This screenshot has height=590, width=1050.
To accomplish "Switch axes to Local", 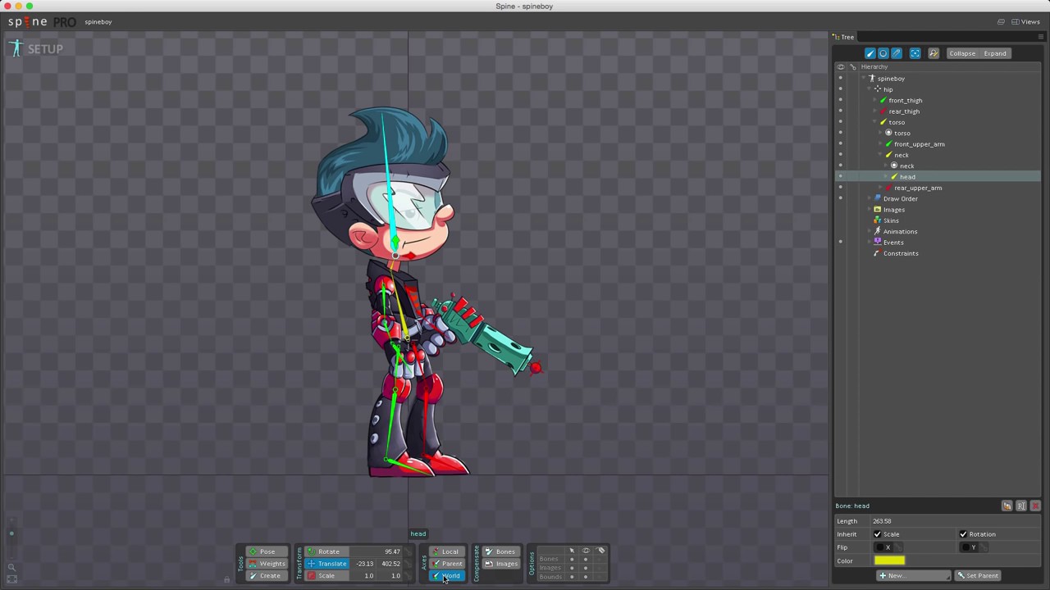I will (x=447, y=551).
